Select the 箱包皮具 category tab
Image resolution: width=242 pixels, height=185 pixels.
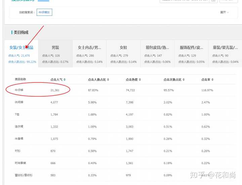pyautogui.click(x=157, y=48)
